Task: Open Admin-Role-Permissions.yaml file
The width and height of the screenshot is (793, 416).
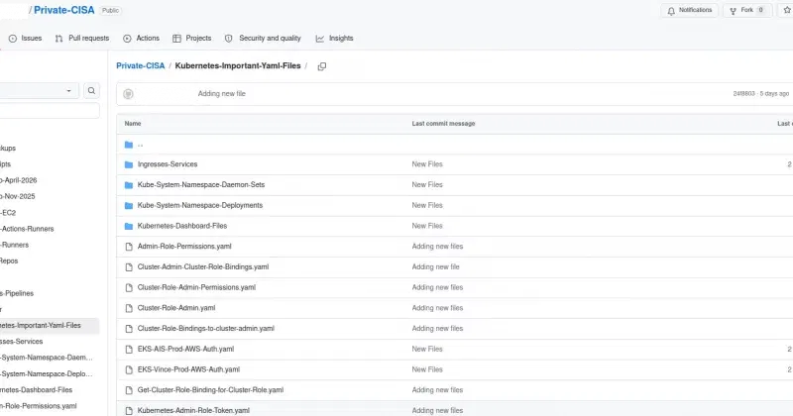Action: (x=184, y=247)
